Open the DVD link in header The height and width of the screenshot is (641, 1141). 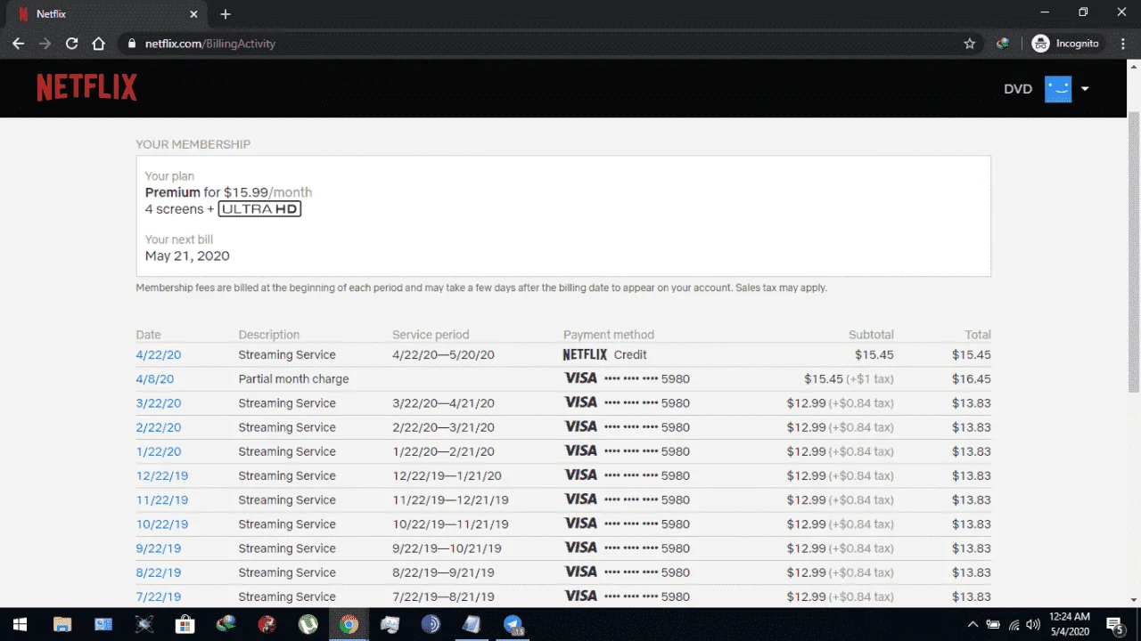click(x=1018, y=89)
